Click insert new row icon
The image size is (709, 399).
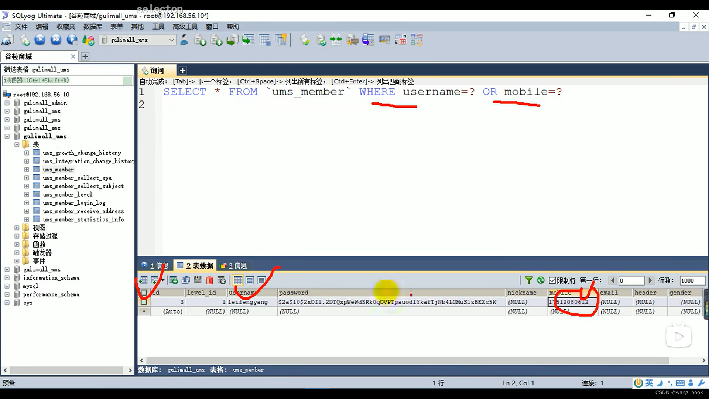(173, 280)
